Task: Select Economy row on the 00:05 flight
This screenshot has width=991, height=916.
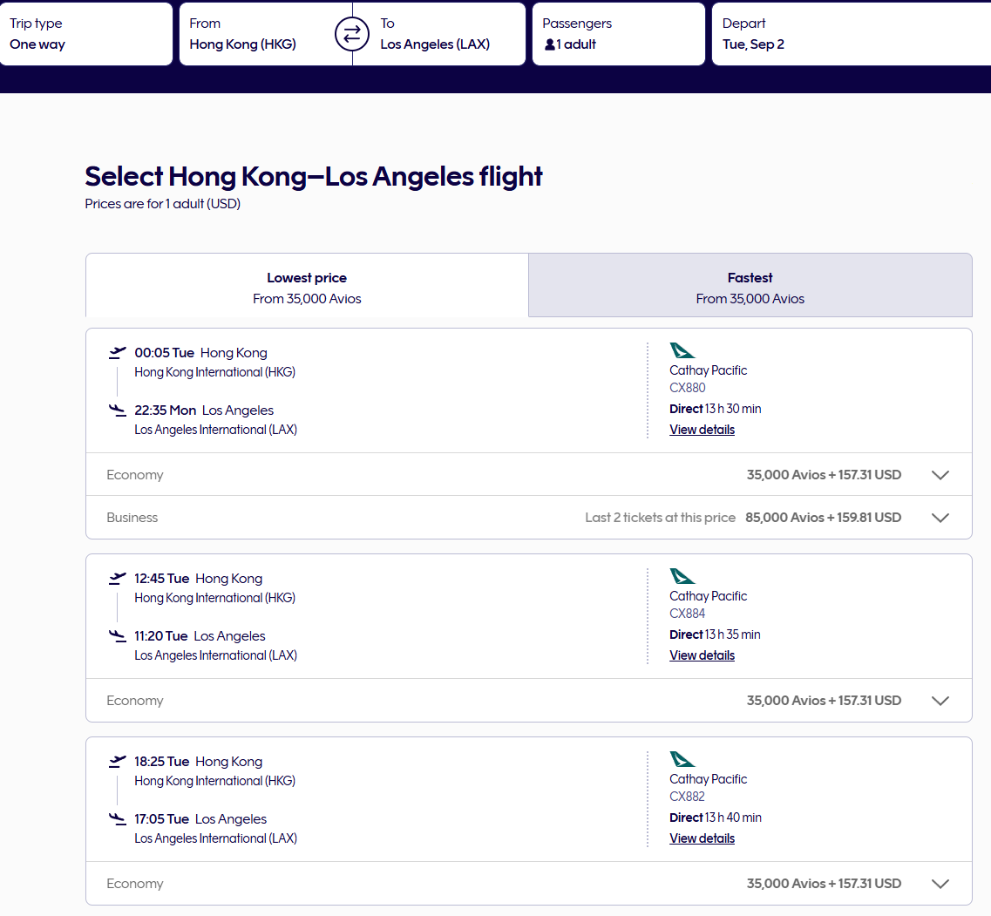Action: pyautogui.click(x=529, y=475)
